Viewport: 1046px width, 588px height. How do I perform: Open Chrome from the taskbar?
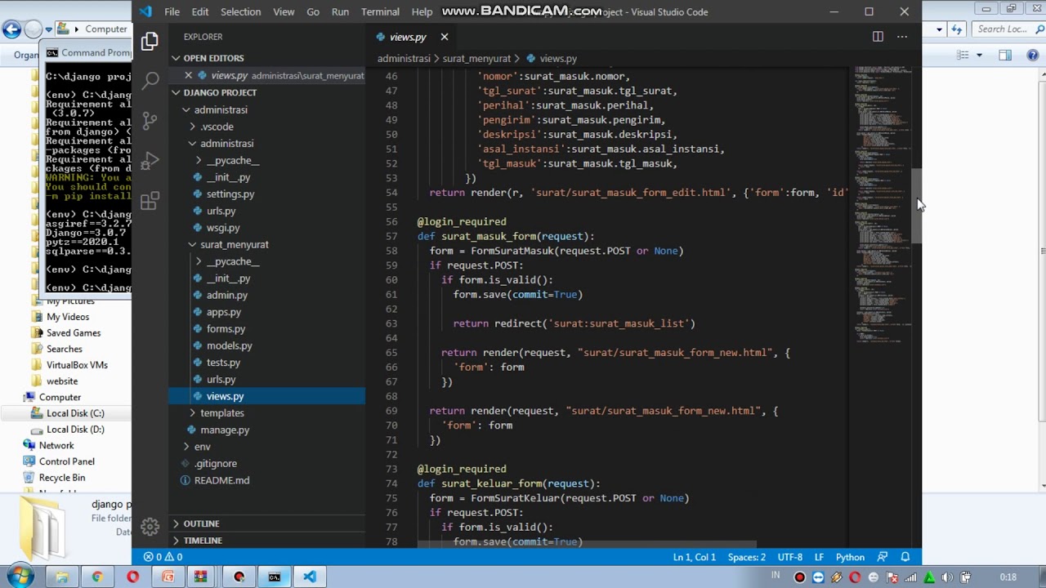tap(96, 577)
